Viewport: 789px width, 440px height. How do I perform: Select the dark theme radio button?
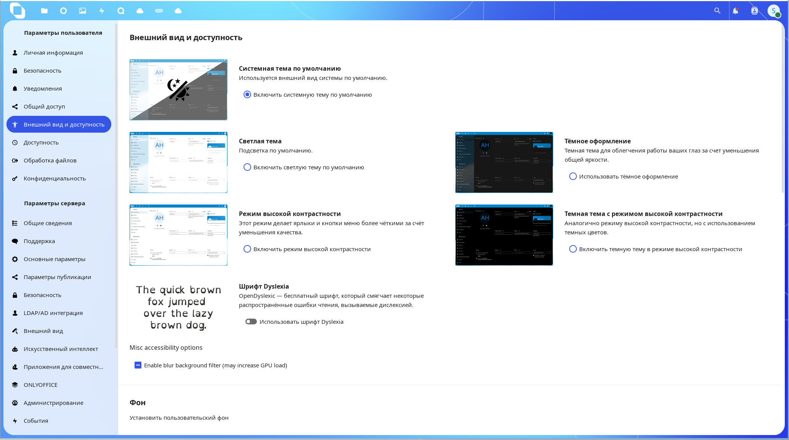[x=573, y=177]
